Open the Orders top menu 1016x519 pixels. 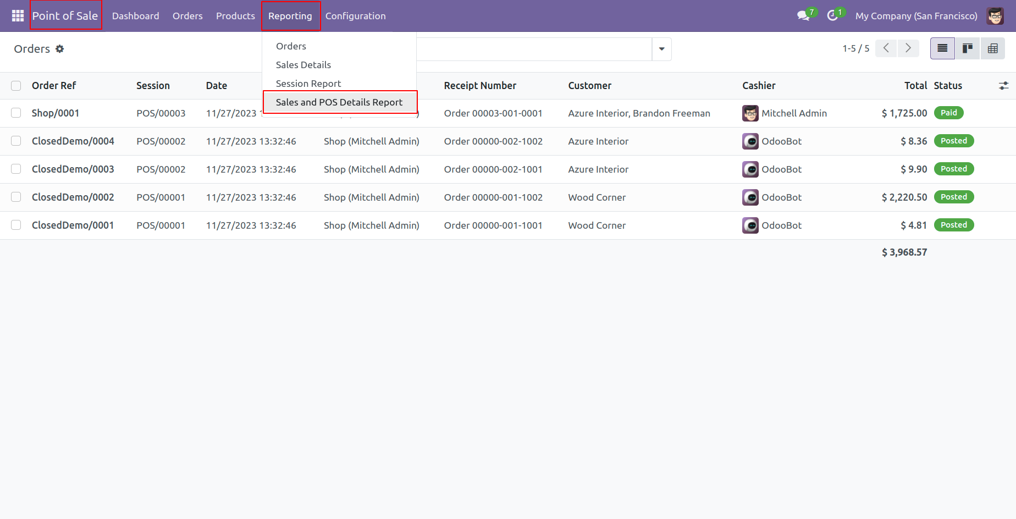coord(187,16)
